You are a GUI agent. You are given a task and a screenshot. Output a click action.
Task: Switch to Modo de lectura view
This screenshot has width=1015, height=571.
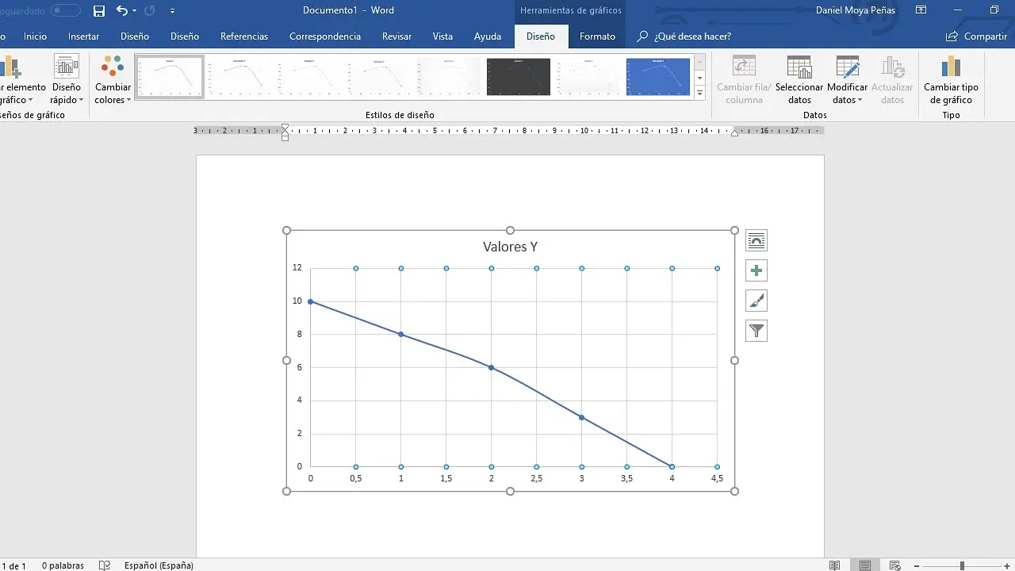pyautogui.click(x=833, y=565)
